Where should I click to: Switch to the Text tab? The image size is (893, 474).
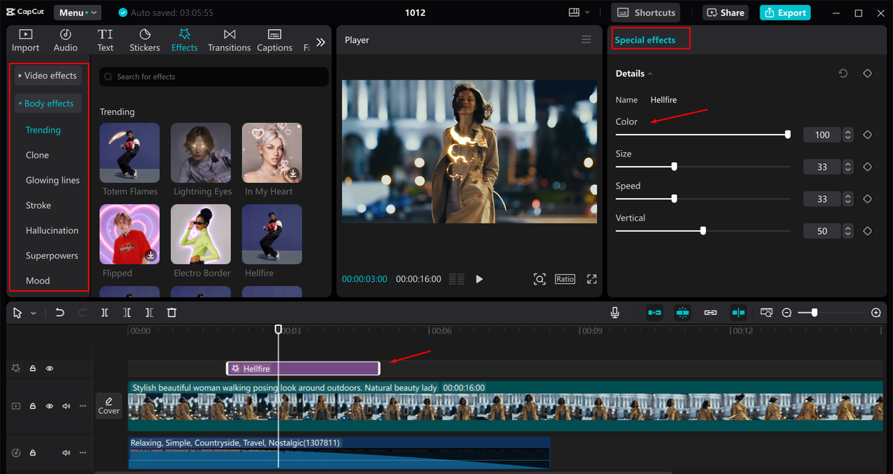105,40
